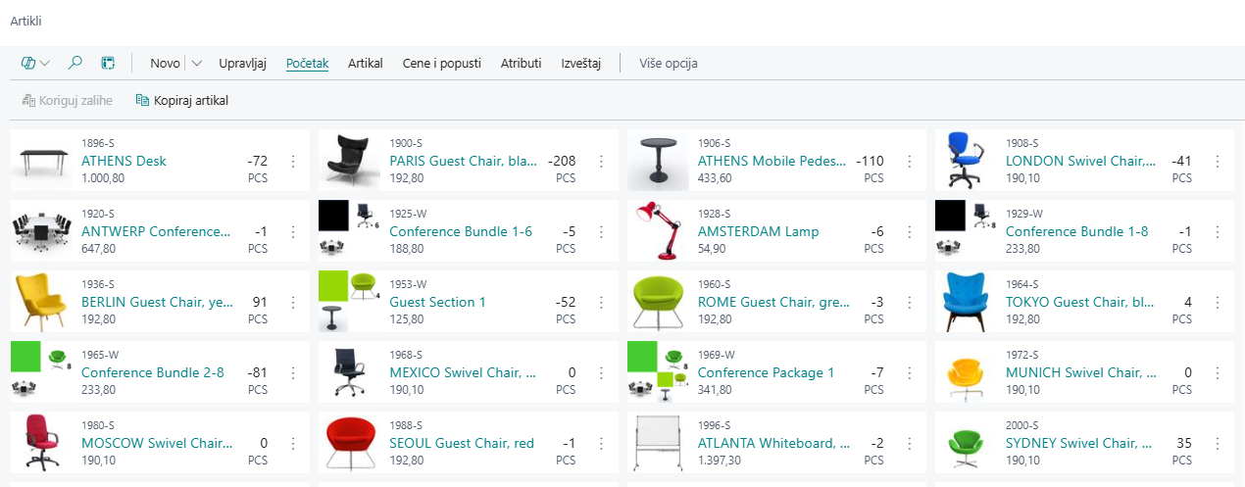Open the view layout selector icon

click(108, 63)
